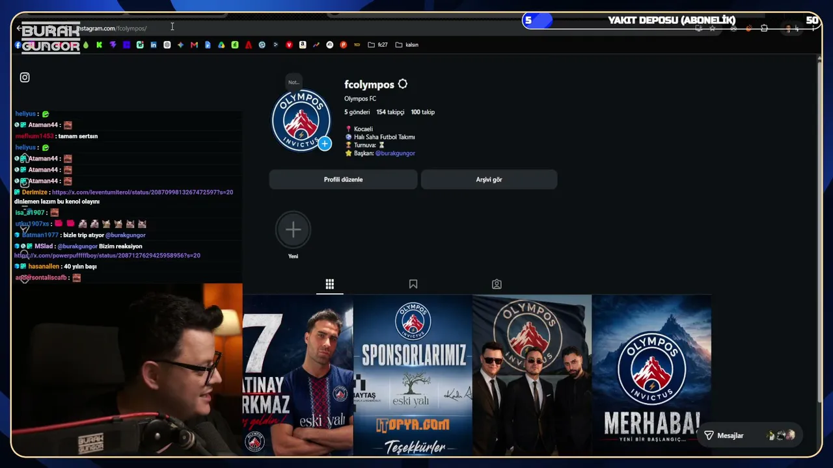
Task: Open the trend line chart bookmark
Action: click(316, 45)
